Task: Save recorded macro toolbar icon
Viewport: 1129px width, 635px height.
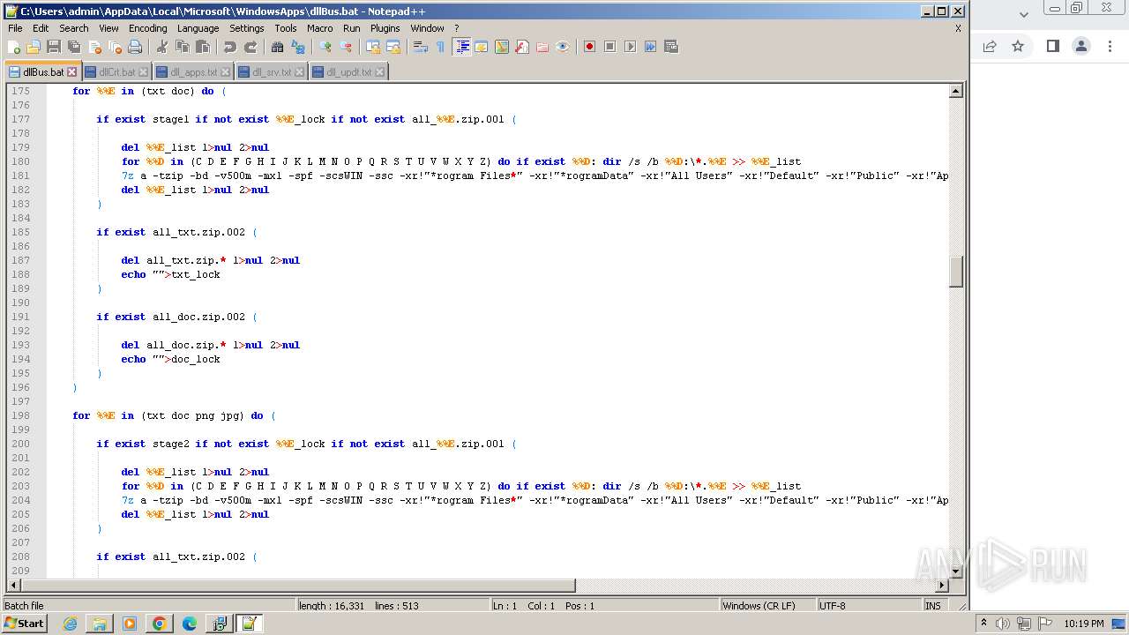Action: point(670,47)
